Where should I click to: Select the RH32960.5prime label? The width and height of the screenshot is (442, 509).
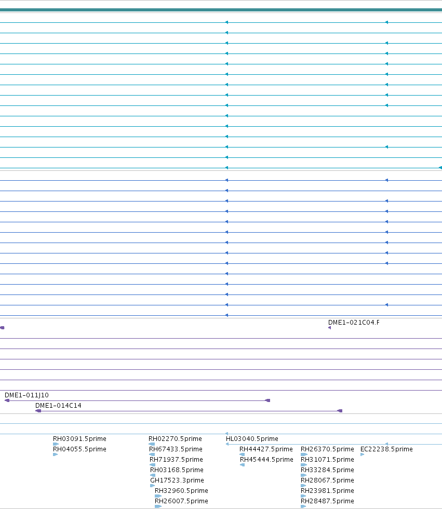[181, 490]
